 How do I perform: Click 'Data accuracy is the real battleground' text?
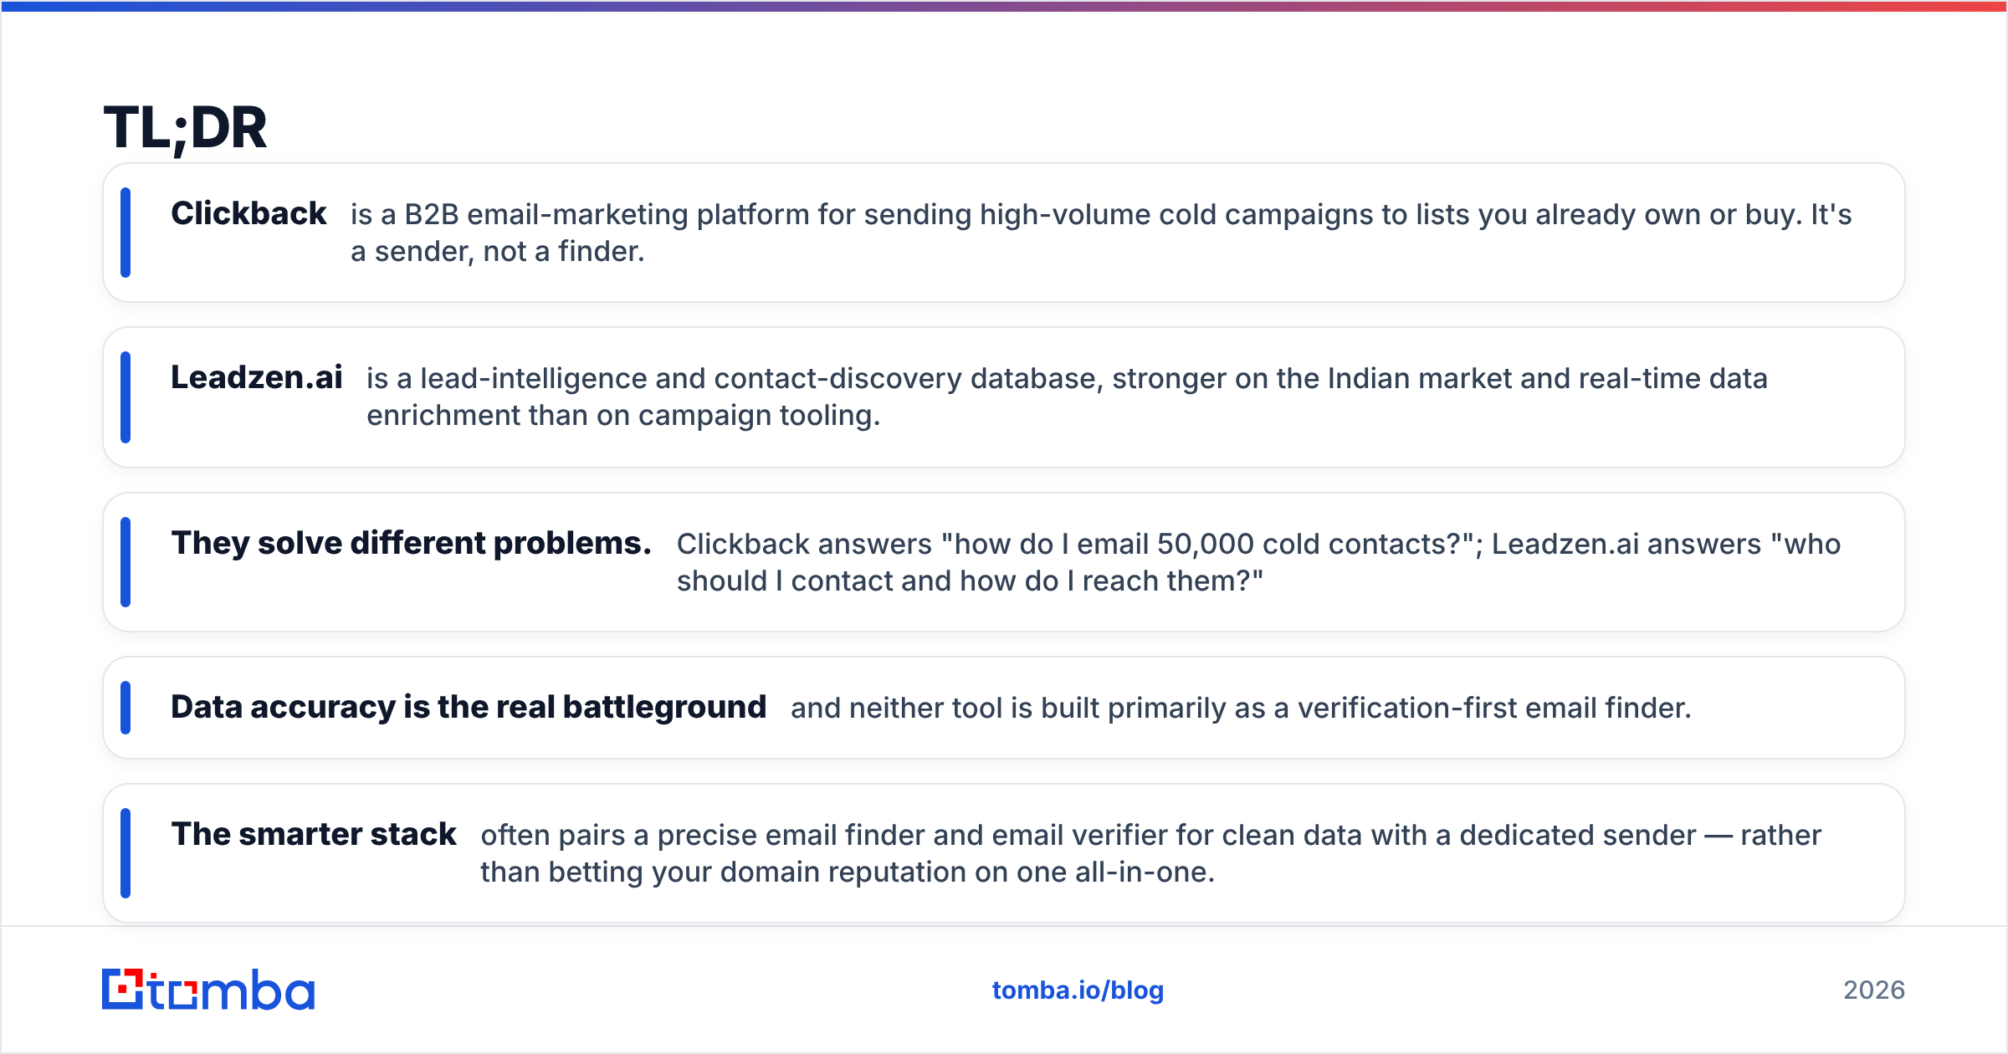tap(469, 707)
